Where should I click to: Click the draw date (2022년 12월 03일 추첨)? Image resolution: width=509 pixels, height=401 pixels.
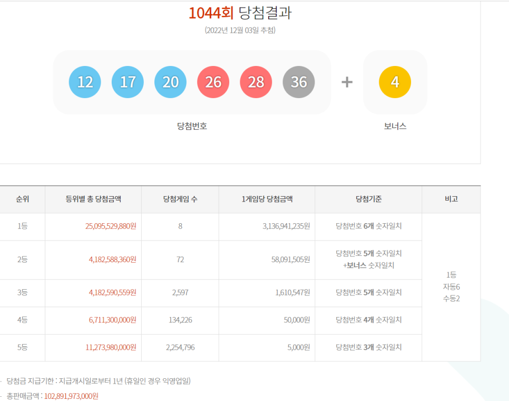[x=240, y=30]
